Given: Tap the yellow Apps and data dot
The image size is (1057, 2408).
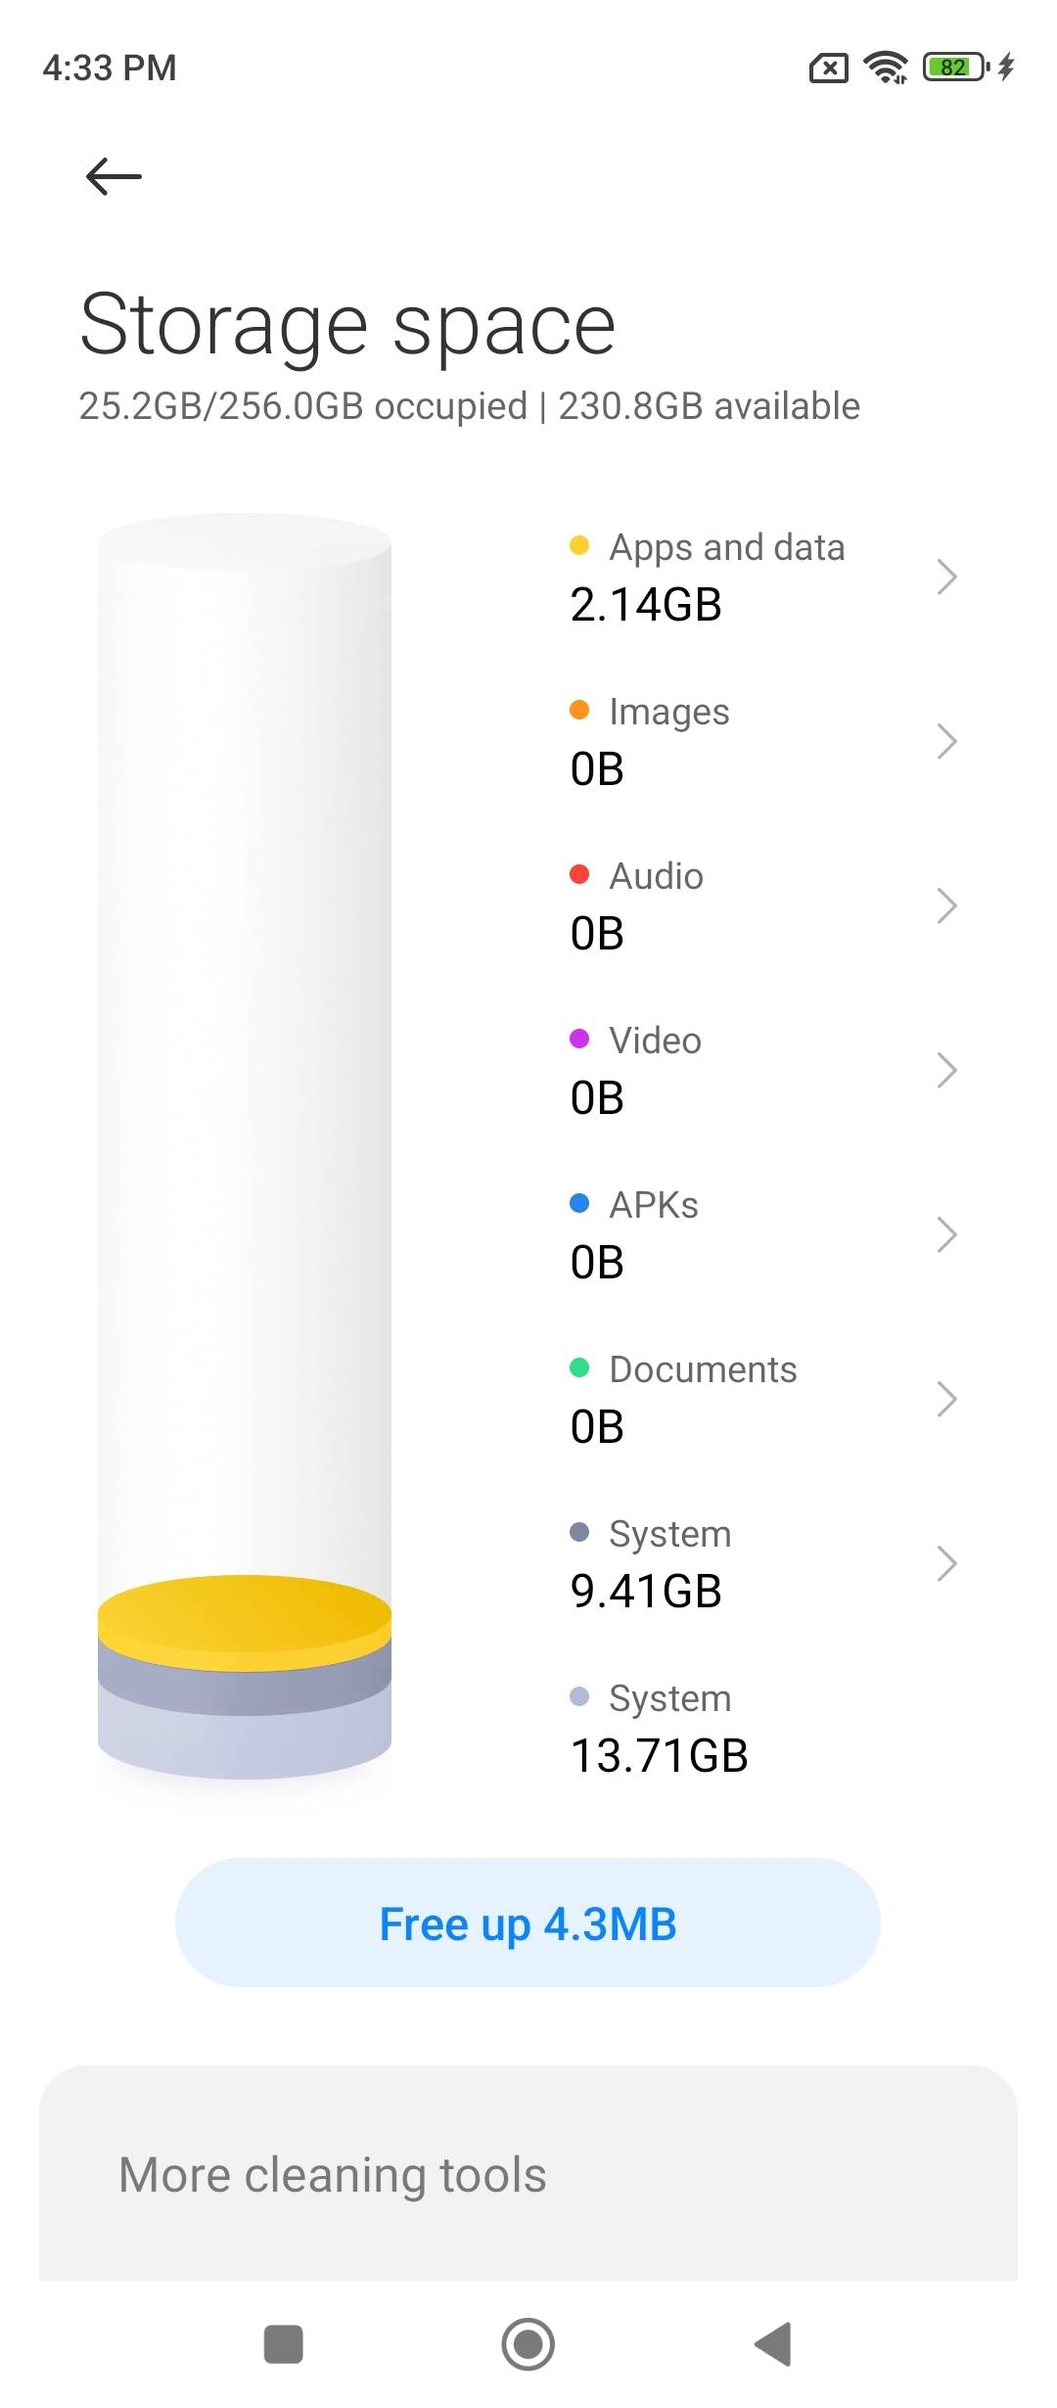Looking at the screenshot, I should point(579,545).
